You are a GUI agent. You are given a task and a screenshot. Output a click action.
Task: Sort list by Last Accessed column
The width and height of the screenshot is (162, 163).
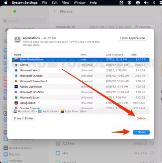pos(114,55)
